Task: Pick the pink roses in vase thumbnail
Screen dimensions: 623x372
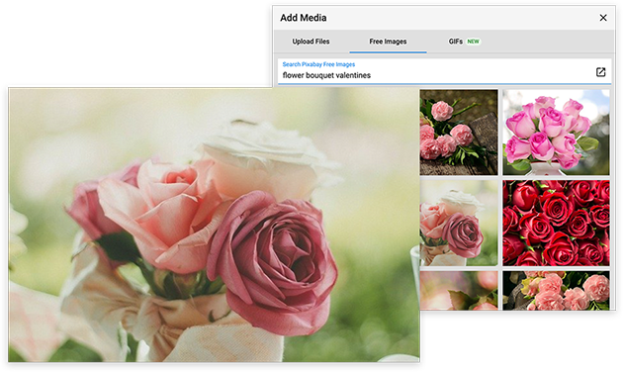Action: pos(556,132)
